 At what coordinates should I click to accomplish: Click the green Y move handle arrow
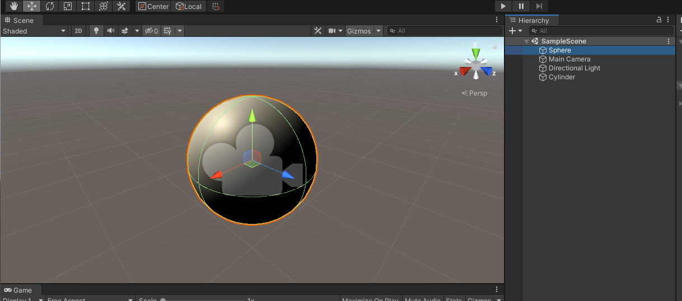coord(253,115)
